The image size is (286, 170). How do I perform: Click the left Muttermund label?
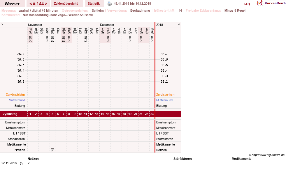tap(17, 100)
